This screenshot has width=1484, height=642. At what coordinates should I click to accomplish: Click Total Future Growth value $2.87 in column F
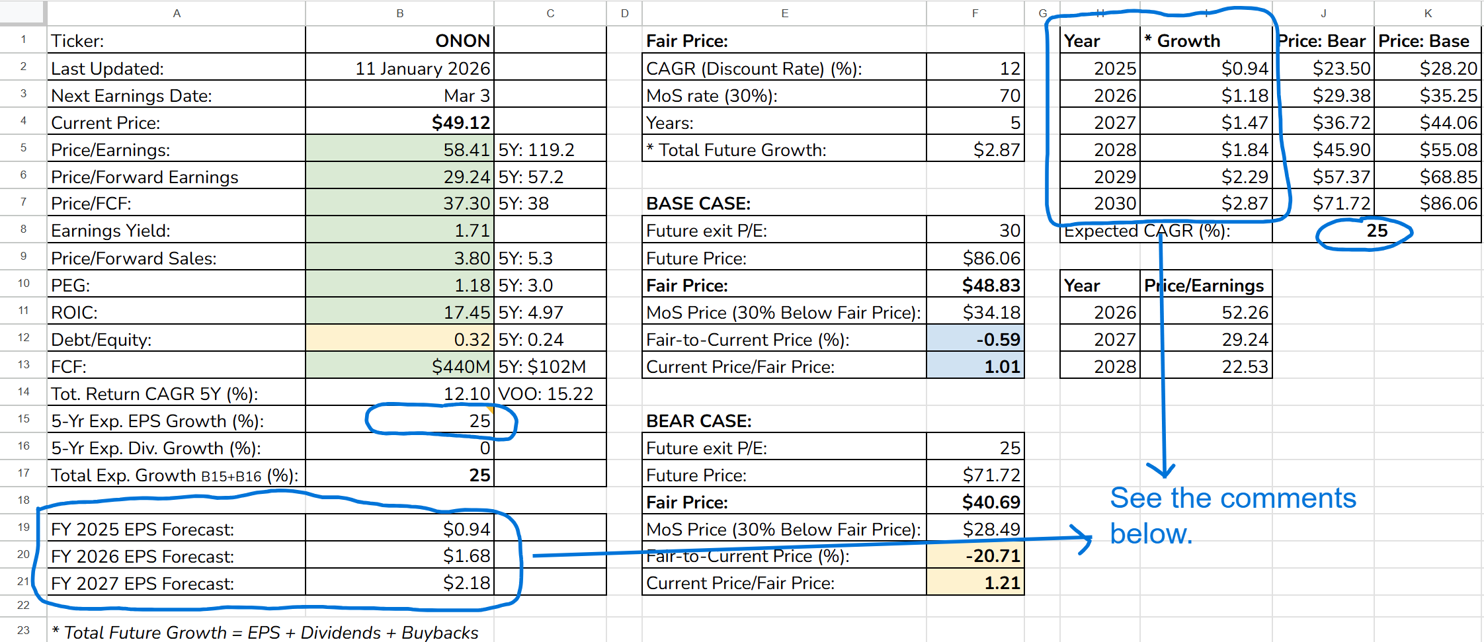coord(975,149)
